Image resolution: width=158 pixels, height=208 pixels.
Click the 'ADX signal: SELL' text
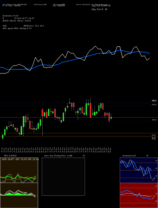pyautogui.click(x=11, y=28)
